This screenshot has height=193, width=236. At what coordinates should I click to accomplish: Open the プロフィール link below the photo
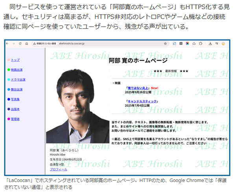pyautogui.click(x=58, y=169)
